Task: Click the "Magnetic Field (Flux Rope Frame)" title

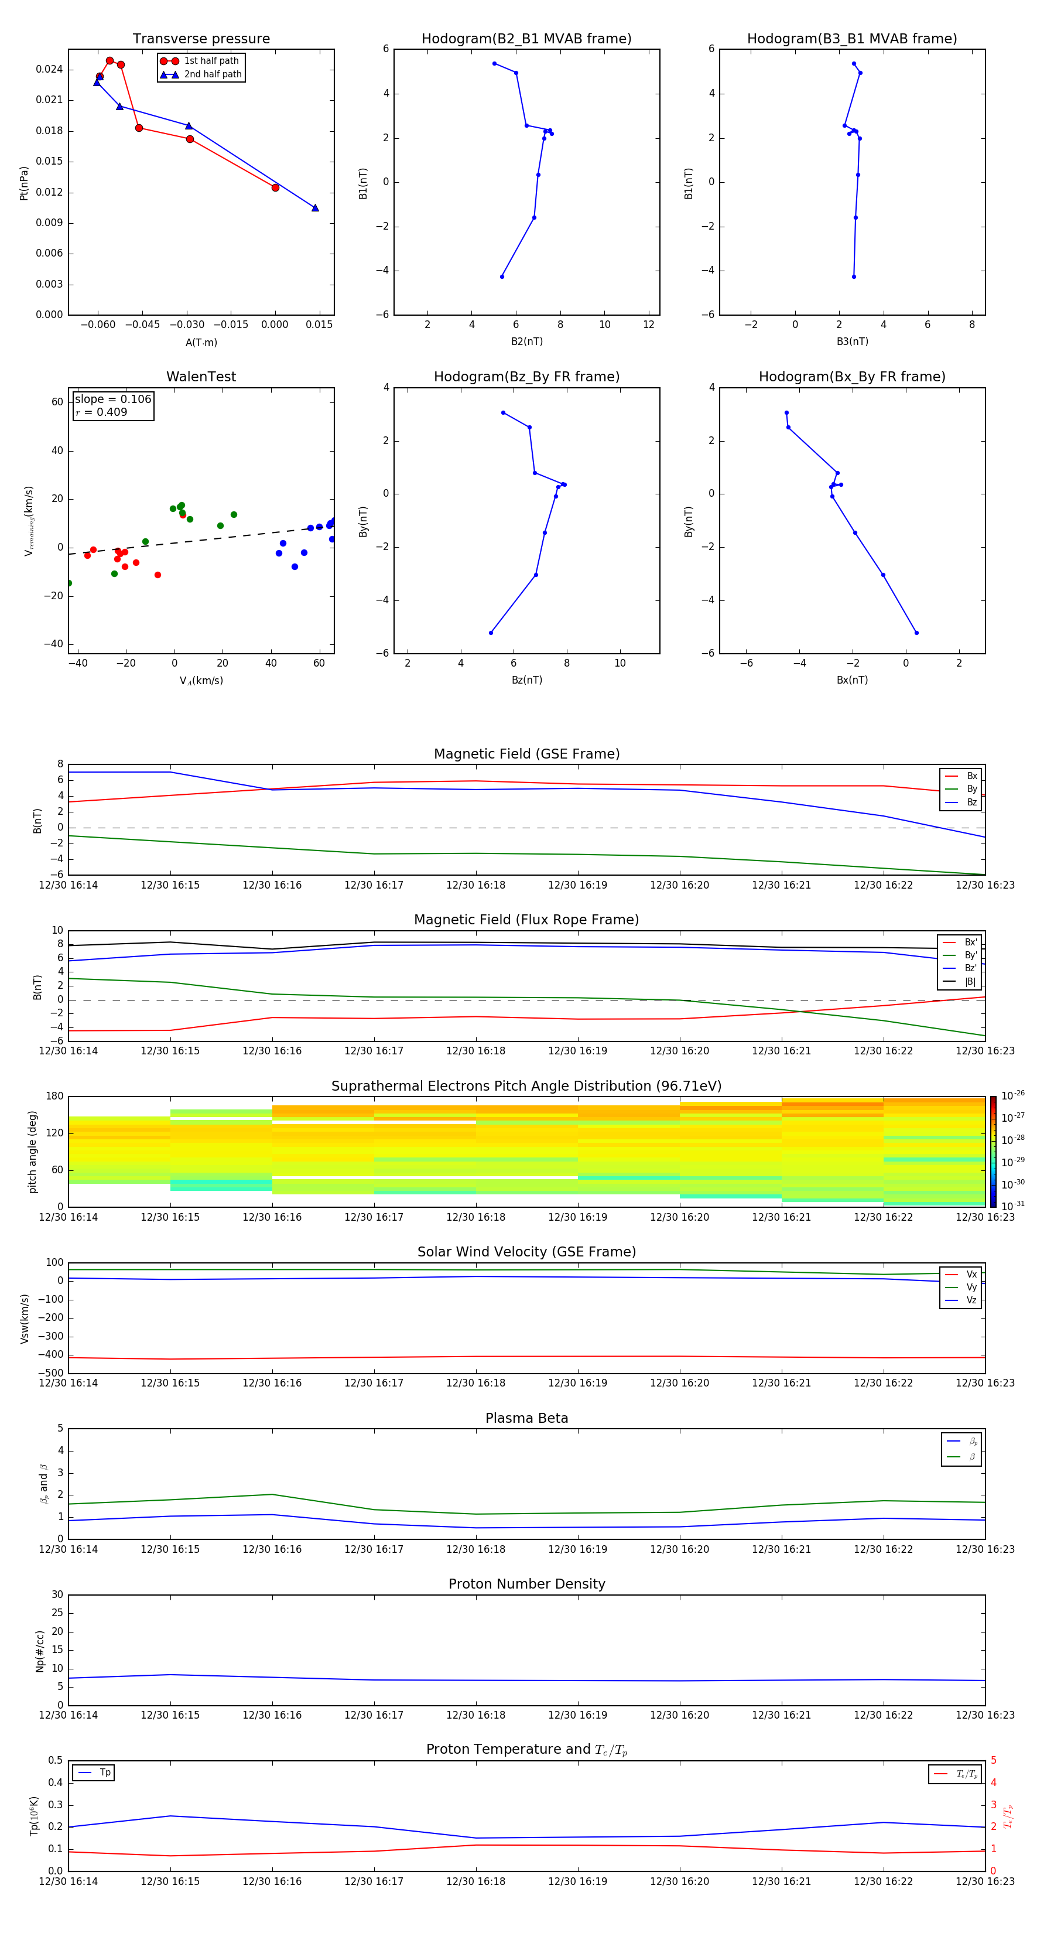Action: click(526, 920)
